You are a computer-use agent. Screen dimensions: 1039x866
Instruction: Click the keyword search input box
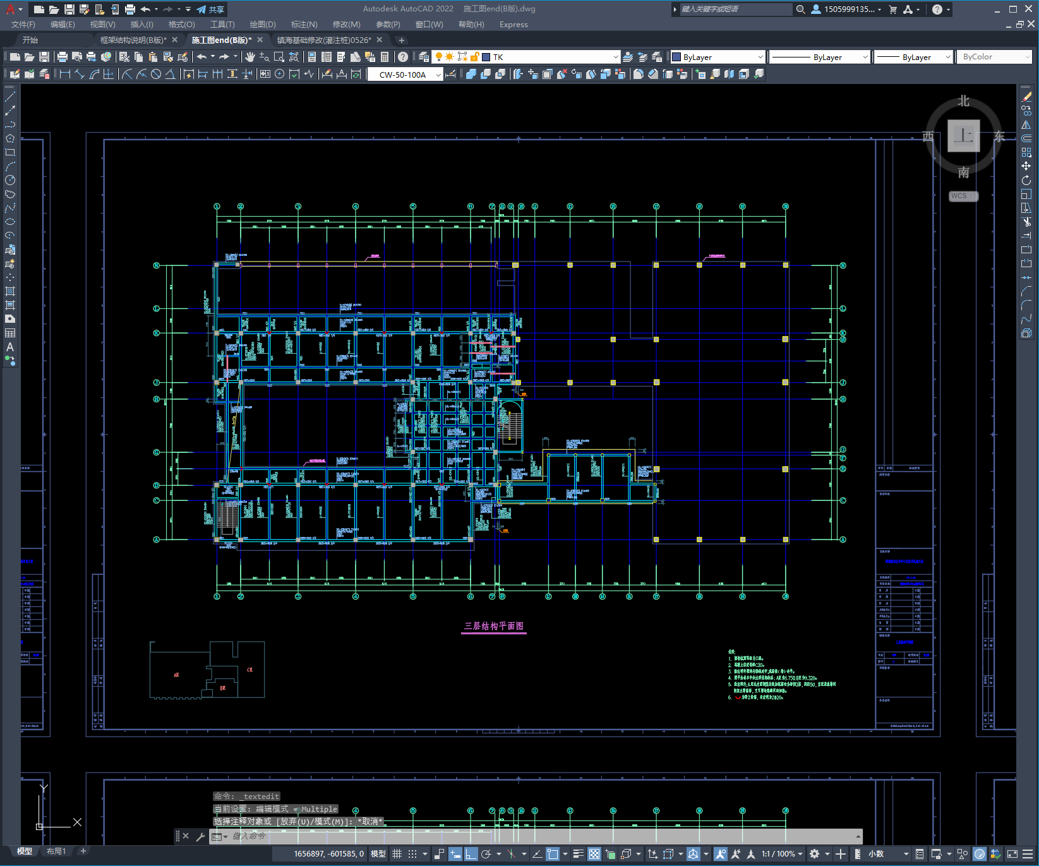click(736, 9)
